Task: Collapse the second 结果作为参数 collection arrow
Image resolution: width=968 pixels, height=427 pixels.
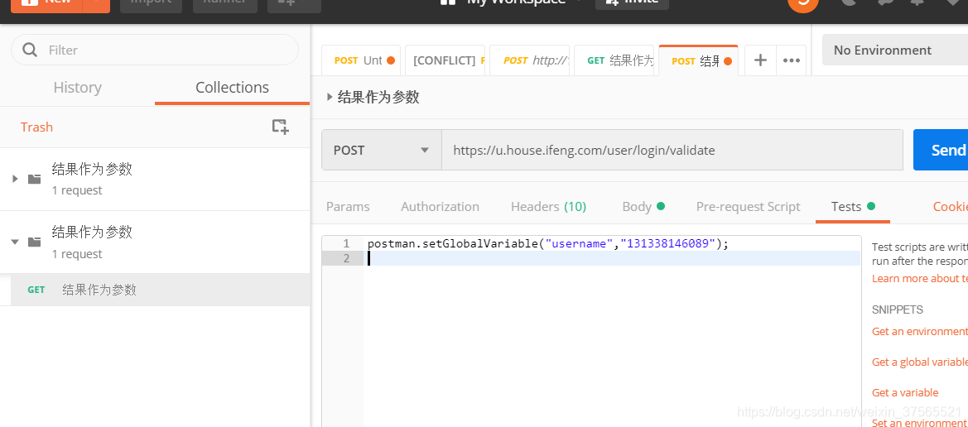Action: (16, 242)
